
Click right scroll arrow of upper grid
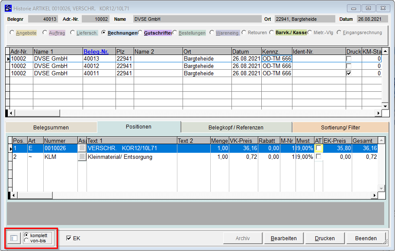(378, 113)
